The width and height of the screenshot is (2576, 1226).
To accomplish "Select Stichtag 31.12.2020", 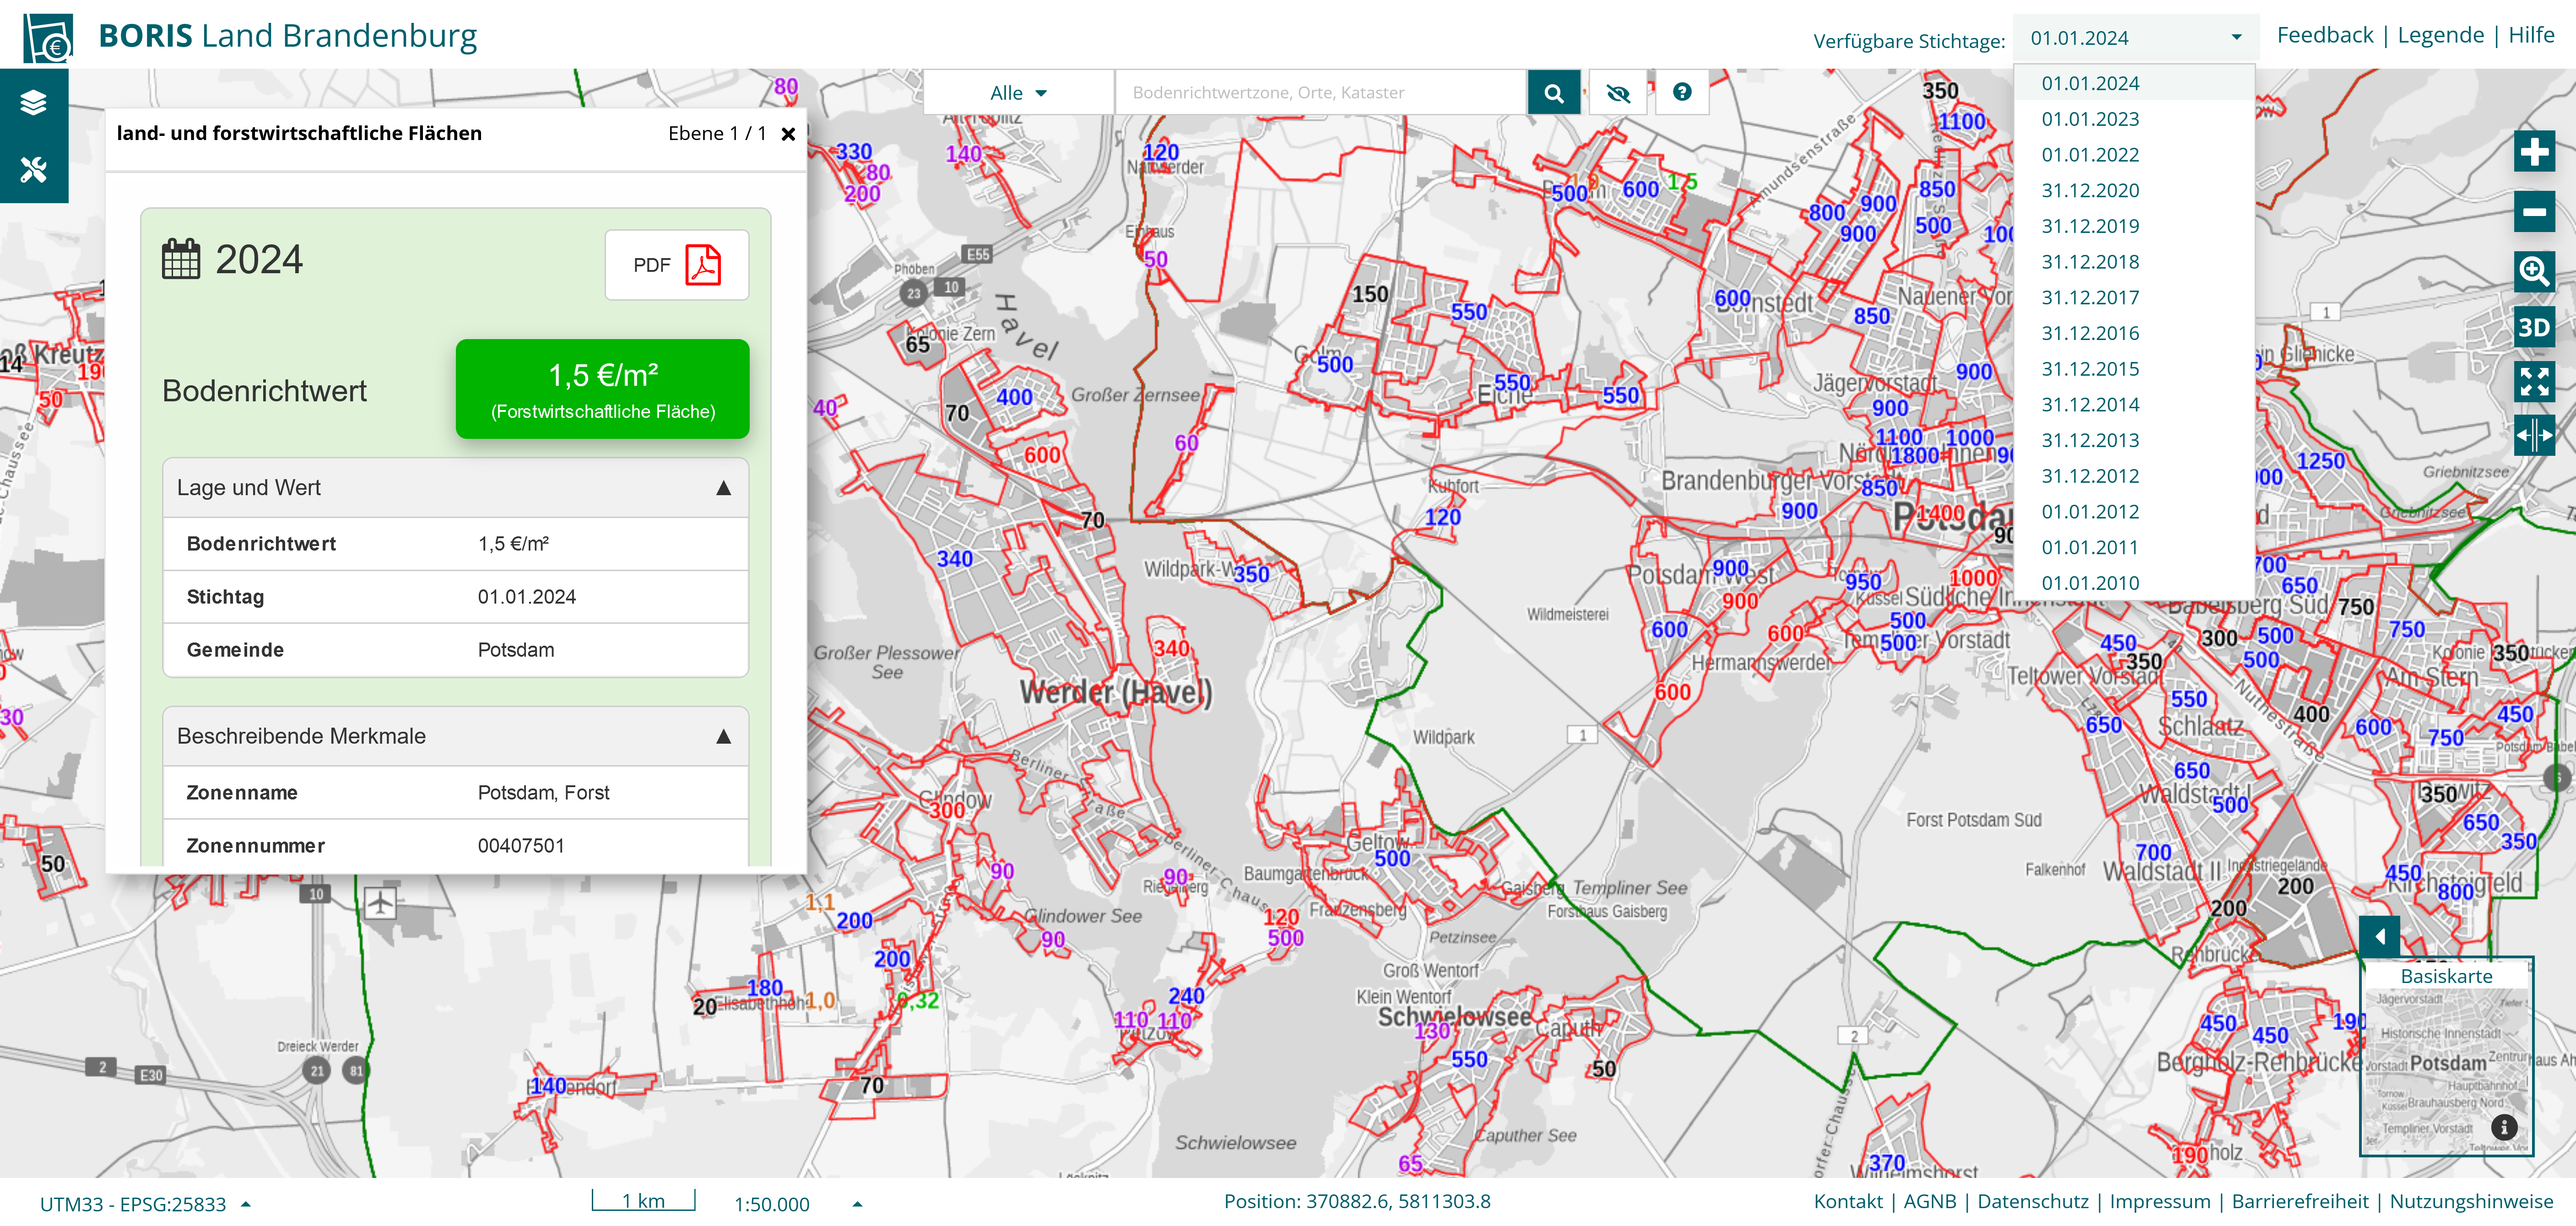I will [2134, 190].
